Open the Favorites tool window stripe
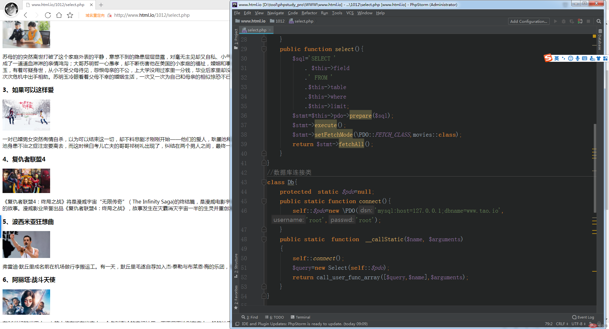The width and height of the screenshot is (609, 329). pos(236,297)
